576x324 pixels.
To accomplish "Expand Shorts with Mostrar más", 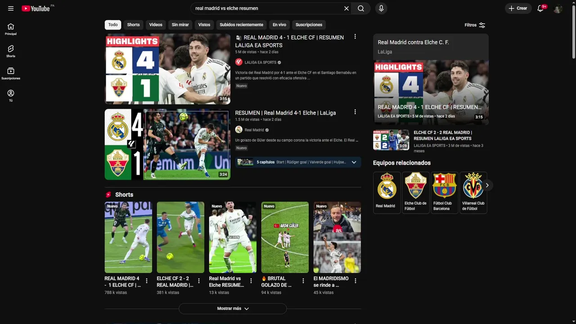I will click(x=233, y=309).
